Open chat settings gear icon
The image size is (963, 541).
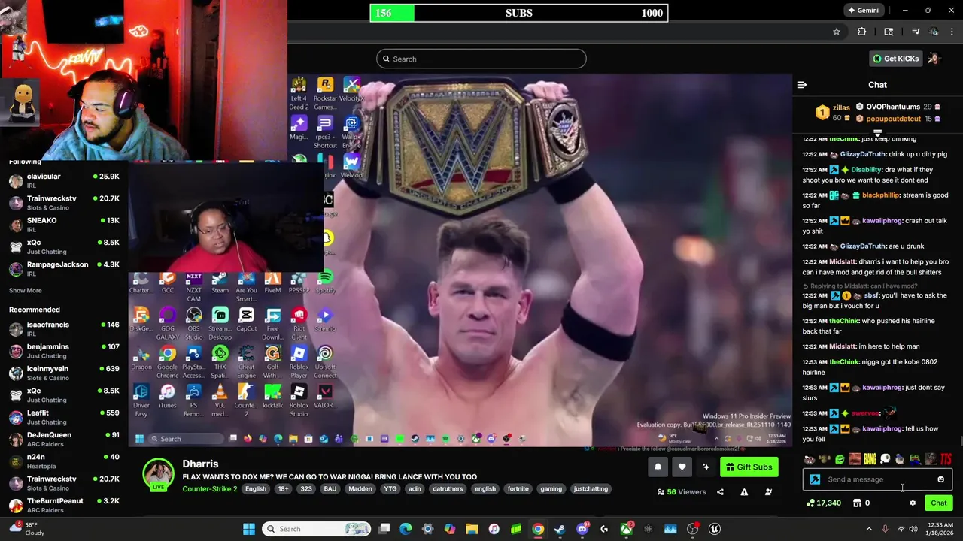point(913,503)
